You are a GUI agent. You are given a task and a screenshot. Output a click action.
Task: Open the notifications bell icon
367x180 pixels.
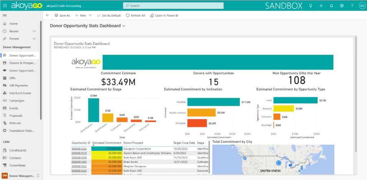[332, 6]
